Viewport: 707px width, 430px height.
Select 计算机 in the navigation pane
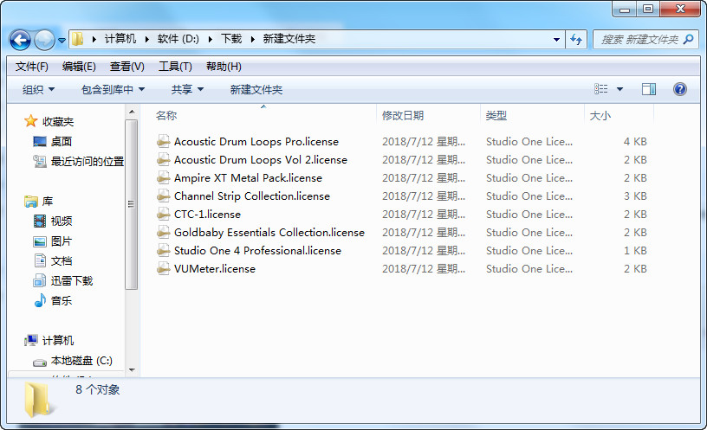(x=57, y=340)
